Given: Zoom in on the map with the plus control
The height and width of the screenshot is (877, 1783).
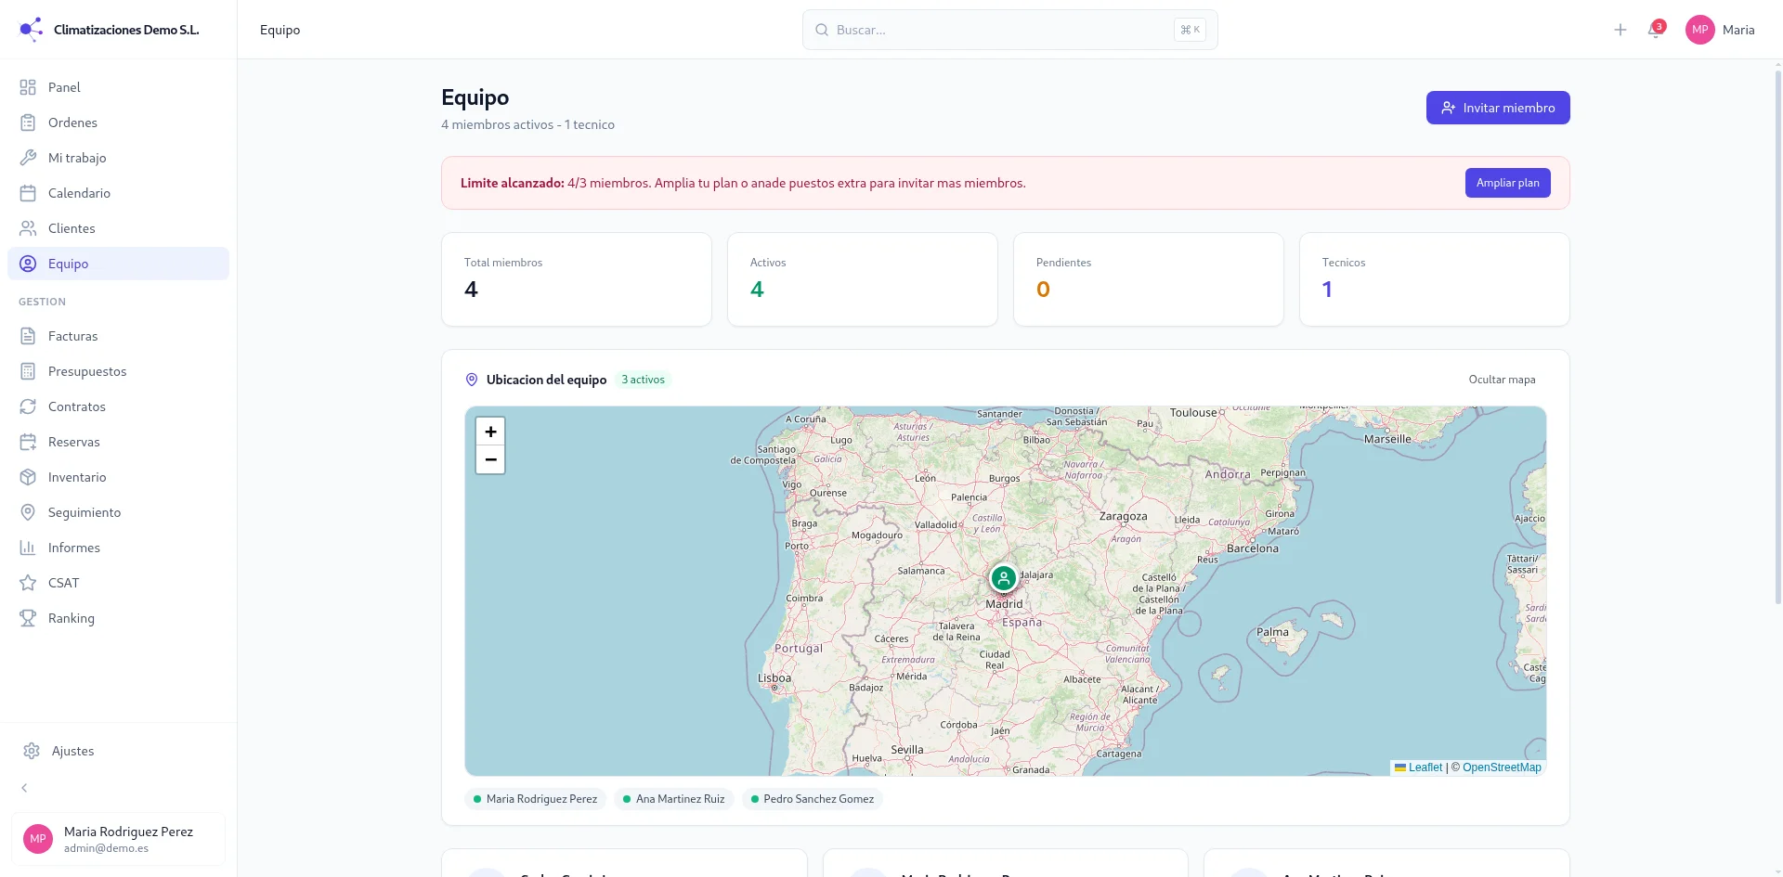Looking at the screenshot, I should pos(490,431).
